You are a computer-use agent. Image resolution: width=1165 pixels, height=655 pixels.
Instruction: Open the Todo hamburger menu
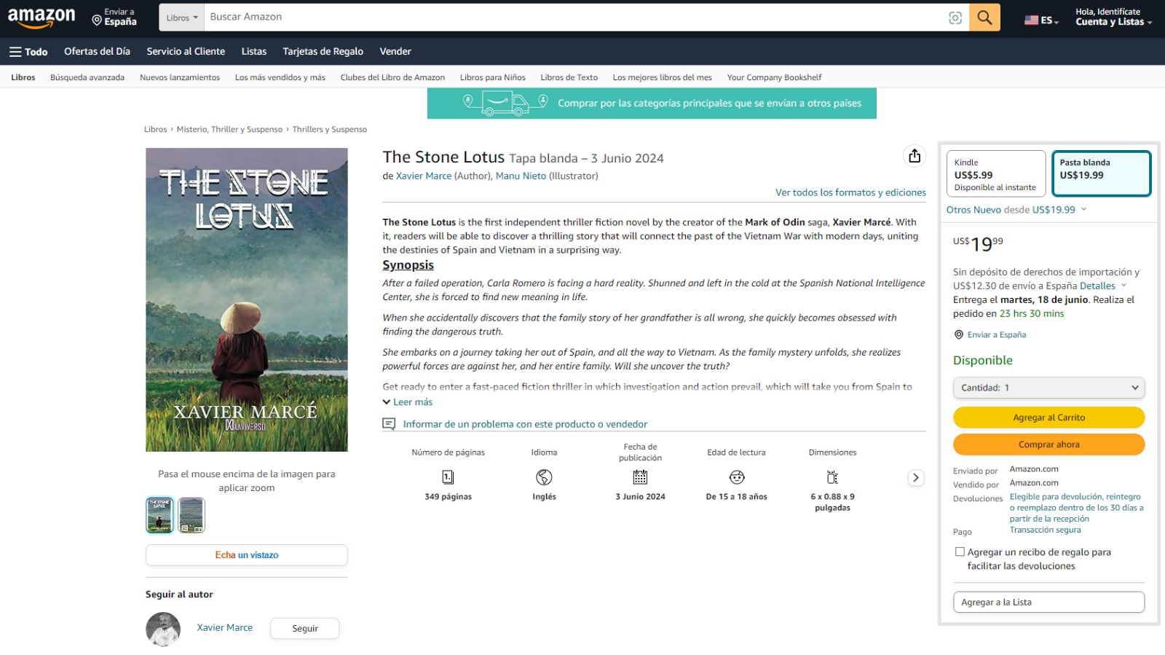28,52
